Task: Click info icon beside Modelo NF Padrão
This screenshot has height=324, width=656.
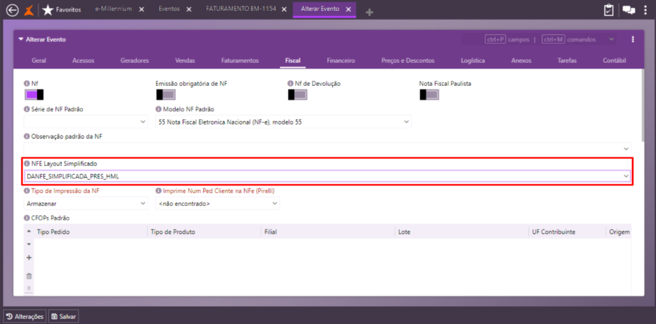Action: pos(159,109)
